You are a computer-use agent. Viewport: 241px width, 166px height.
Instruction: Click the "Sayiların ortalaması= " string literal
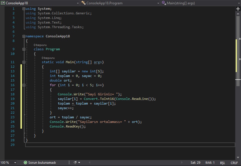point(102,122)
